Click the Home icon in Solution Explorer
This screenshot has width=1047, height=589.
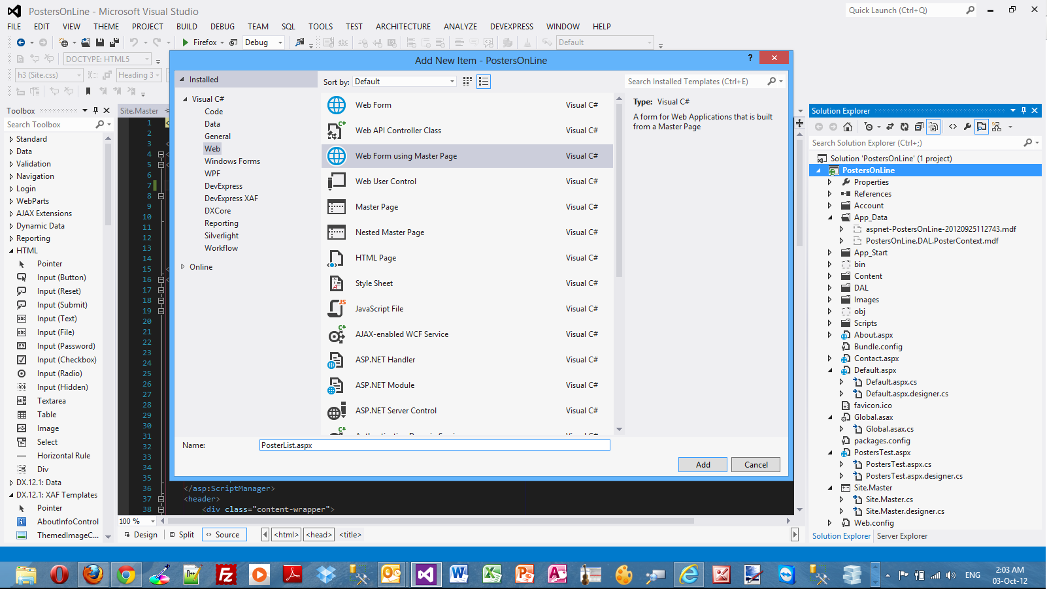[848, 127]
